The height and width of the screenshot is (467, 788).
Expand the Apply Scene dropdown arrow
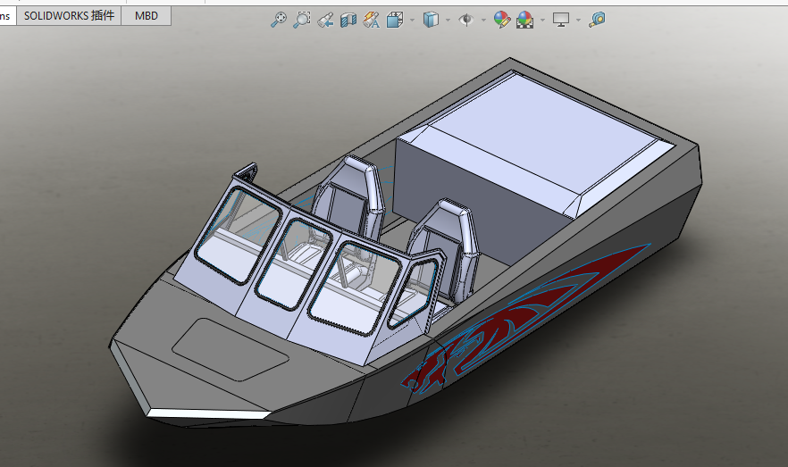[x=541, y=20]
